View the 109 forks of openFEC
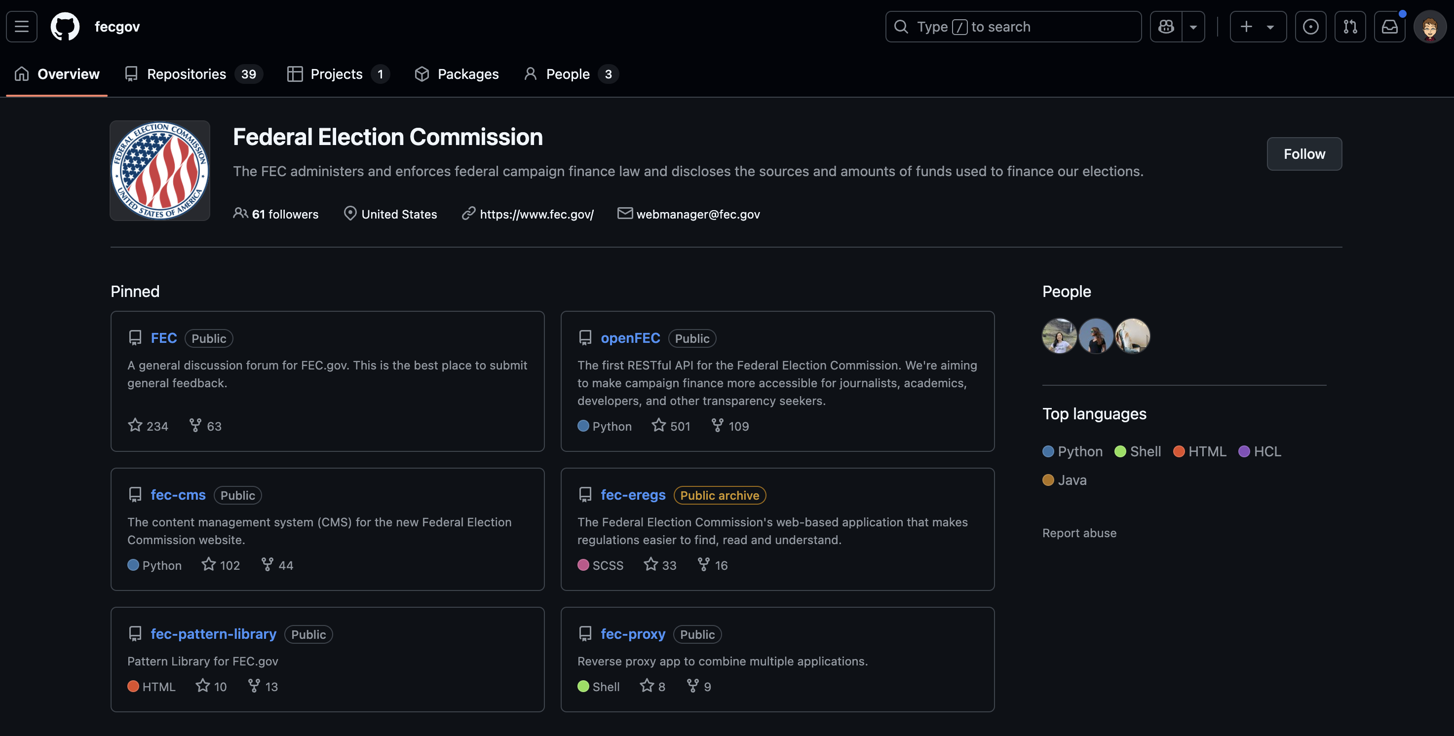 tap(730, 426)
